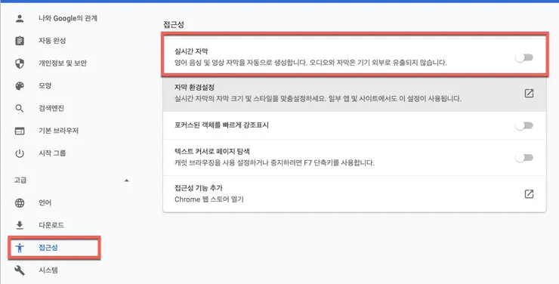Click 실시간 자막 title text
Viewport: 559px width, 284px height.
(191, 51)
